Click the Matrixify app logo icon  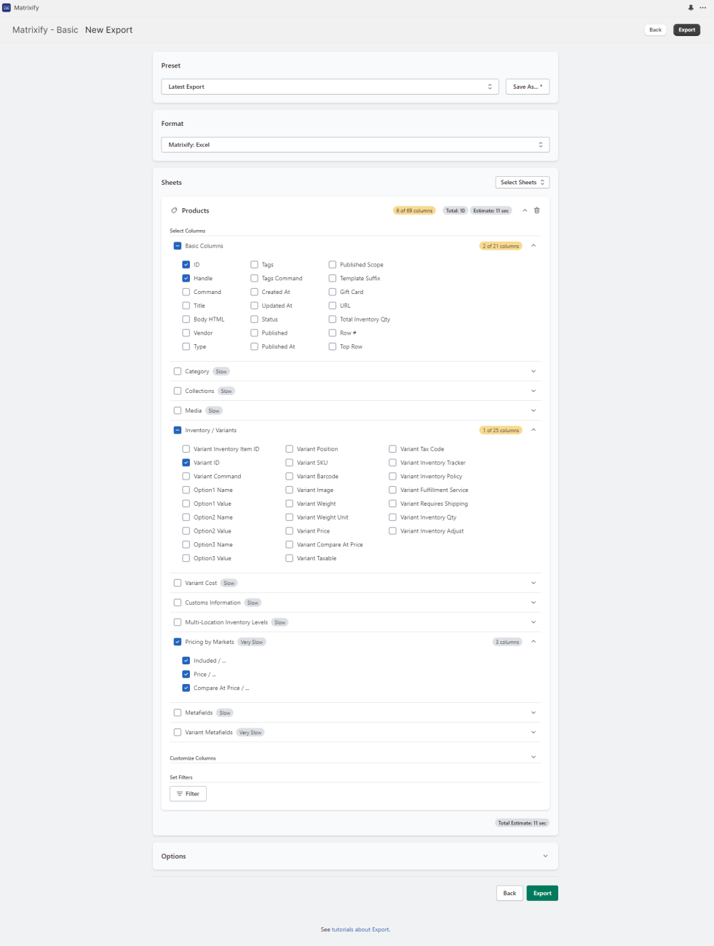click(x=7, y=7)
